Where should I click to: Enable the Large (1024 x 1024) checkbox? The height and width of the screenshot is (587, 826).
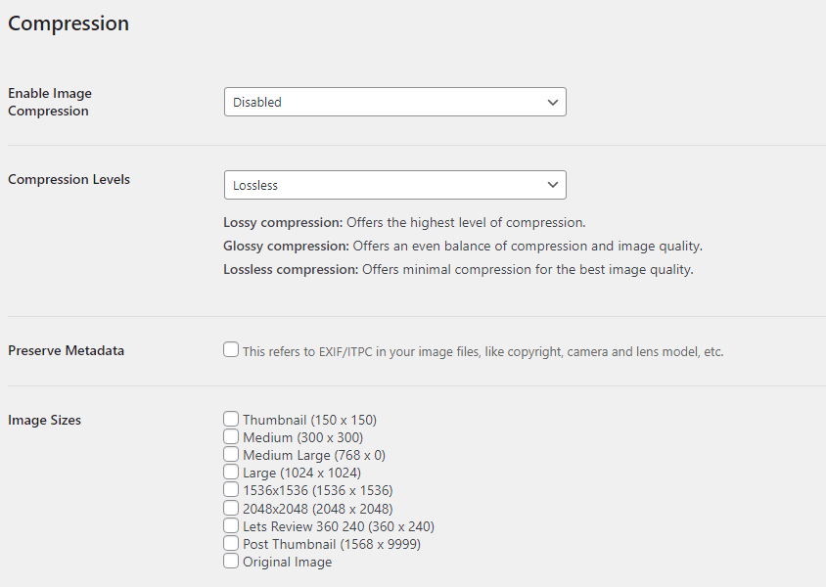click(231, 473)
